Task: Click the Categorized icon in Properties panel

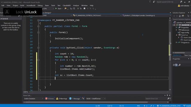Action: click(x=174, y=65)
